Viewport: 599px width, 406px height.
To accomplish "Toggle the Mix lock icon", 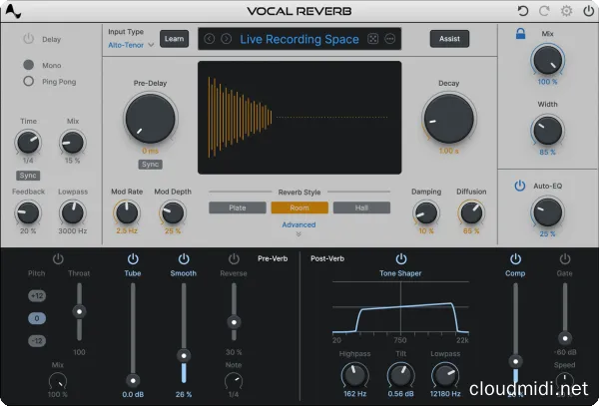I will (520, 34).
